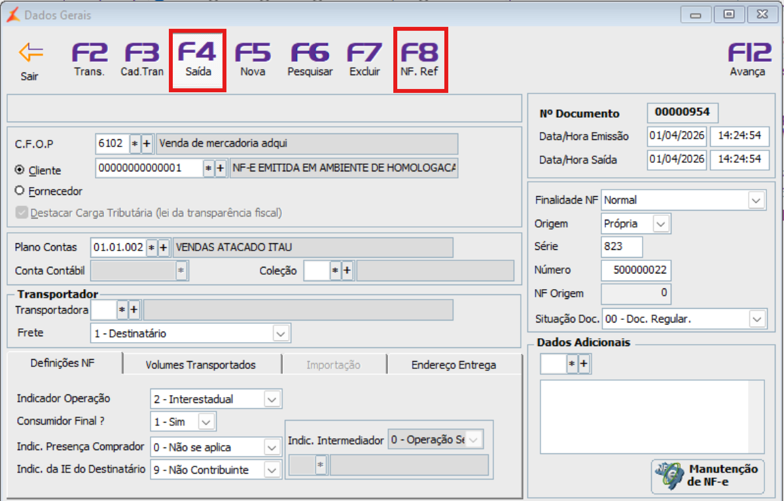784x501 pixels.
Task: Click plus button in Dados Adicionais
Action: coord(584,364)
